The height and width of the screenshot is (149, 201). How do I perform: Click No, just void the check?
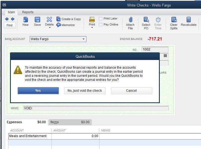coord(85,91)
